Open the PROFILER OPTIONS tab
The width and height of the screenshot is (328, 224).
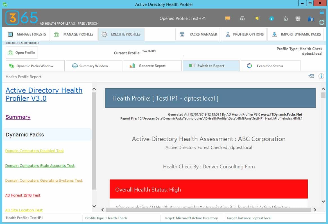[244, 34]
